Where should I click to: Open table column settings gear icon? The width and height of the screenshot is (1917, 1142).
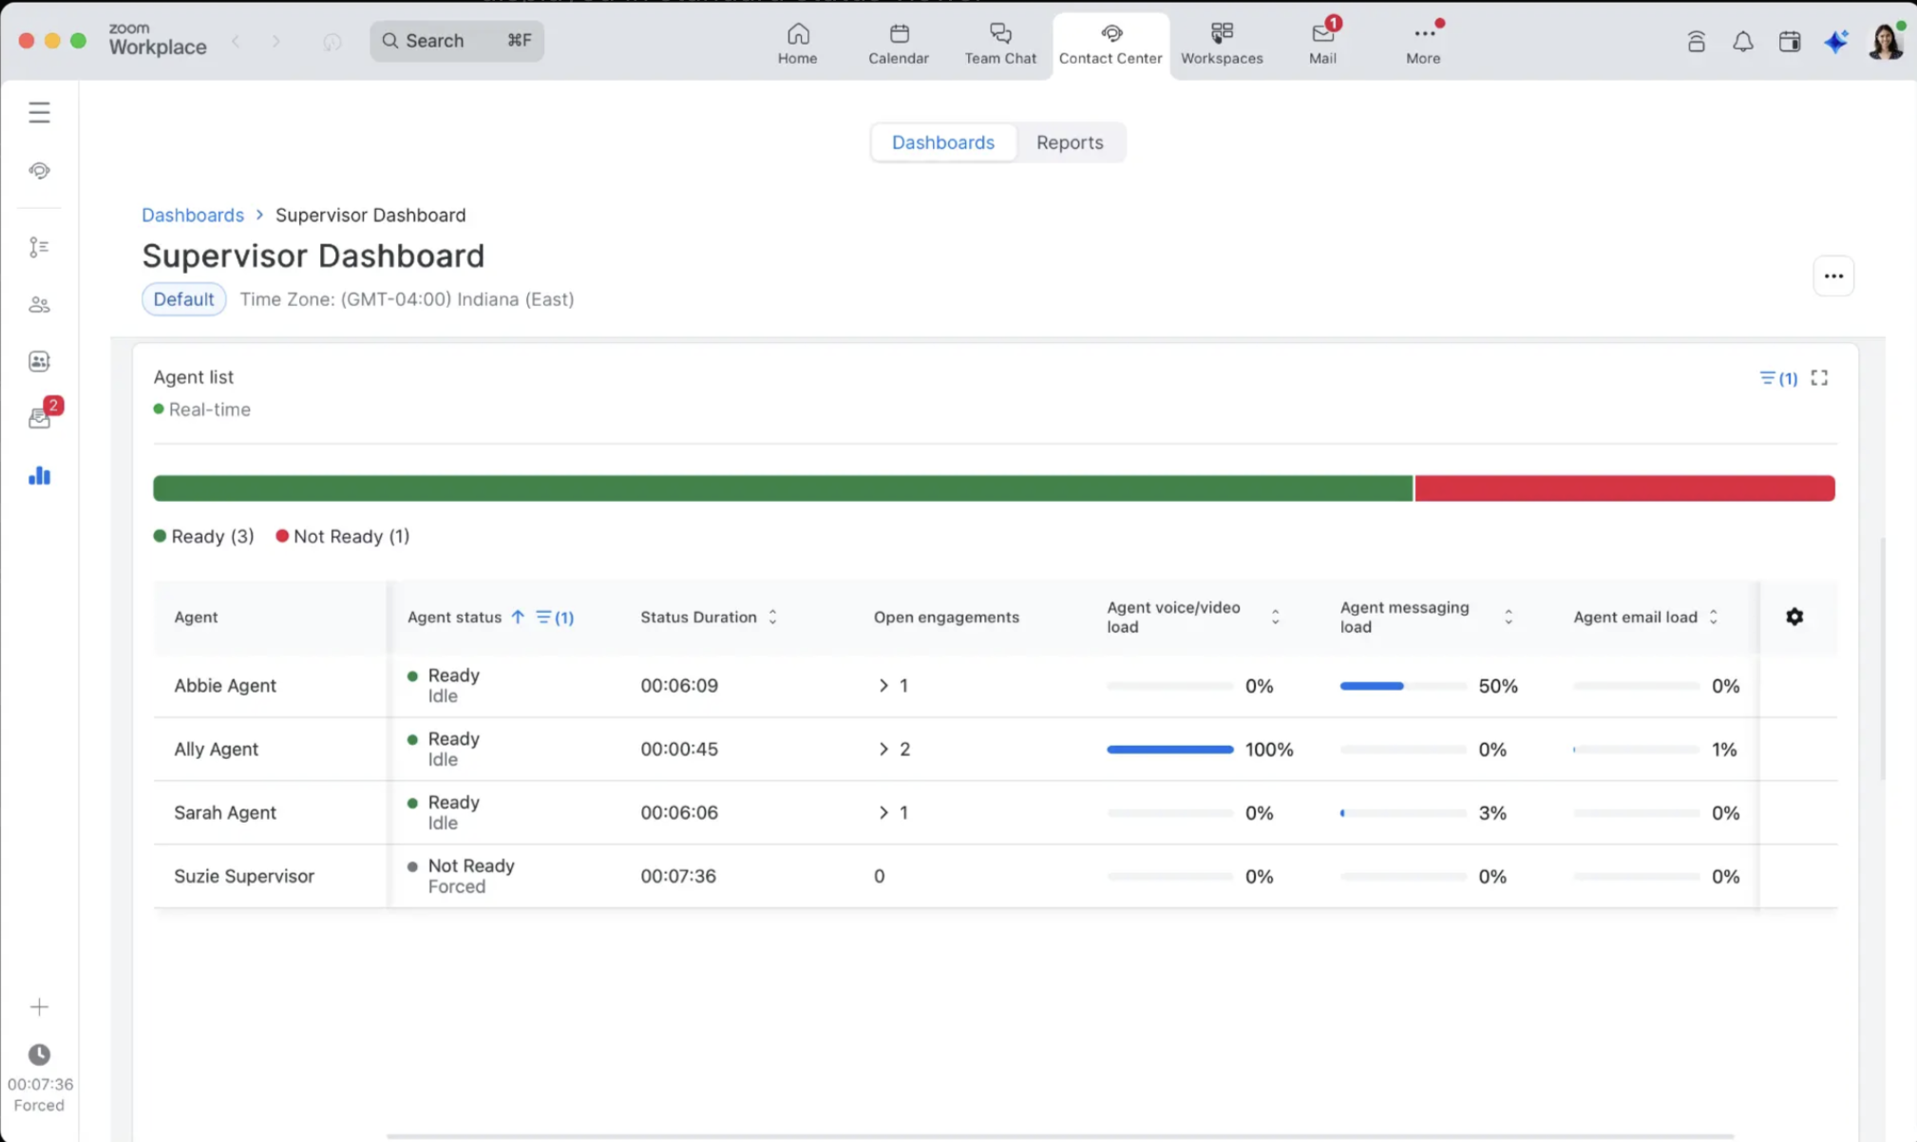click(1794, 617)
